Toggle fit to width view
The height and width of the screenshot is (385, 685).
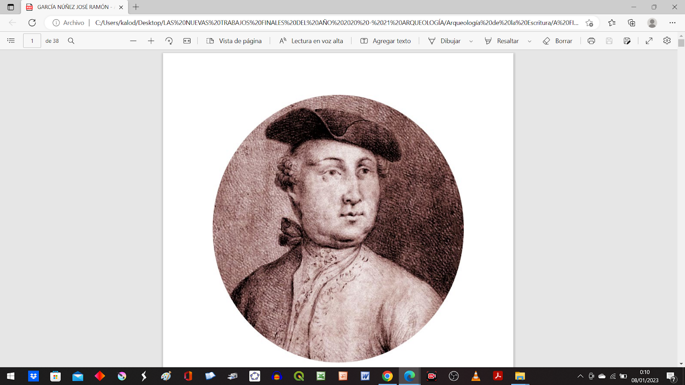click(187, 41)
